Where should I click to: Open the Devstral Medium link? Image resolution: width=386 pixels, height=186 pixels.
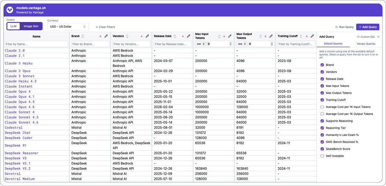[20, 179]
